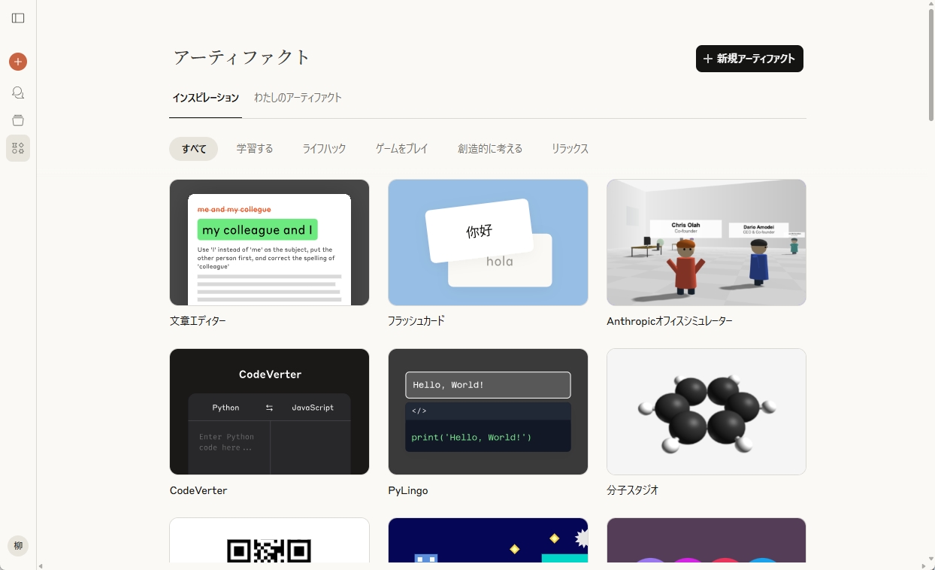Open the 文章エディター artifact thumbnail
Screen dimensions: 935x570
[269, 242]
